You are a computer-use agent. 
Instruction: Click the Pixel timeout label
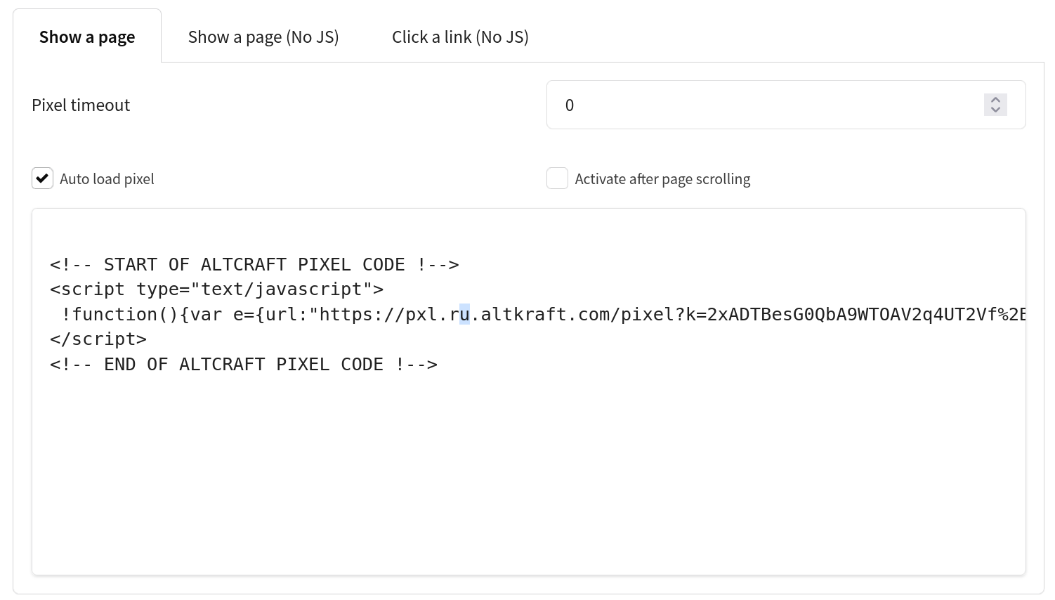(x=81, y=105)
